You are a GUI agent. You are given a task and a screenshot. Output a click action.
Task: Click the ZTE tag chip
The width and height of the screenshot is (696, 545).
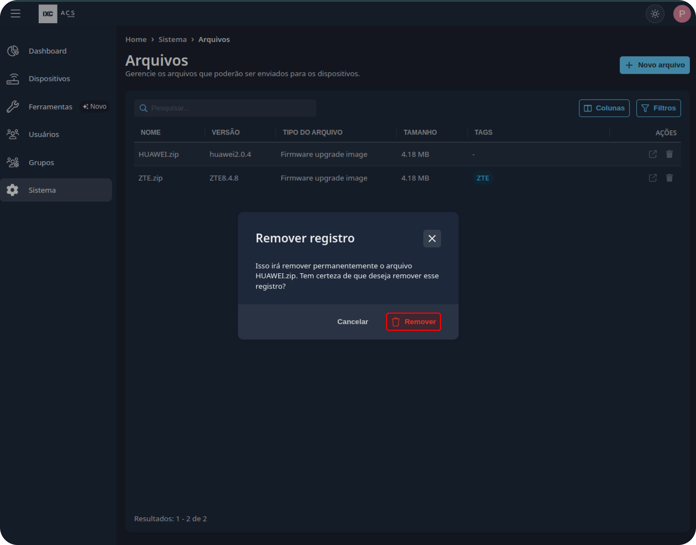483,178
